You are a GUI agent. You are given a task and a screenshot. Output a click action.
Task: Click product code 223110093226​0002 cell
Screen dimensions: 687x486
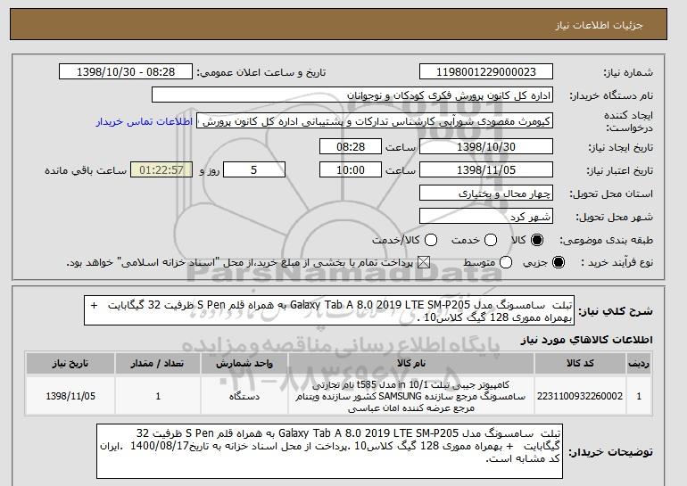pyautogui.click(x=580, y=396)
